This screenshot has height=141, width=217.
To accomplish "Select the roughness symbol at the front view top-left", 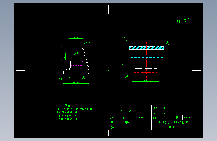I will 126,39.
